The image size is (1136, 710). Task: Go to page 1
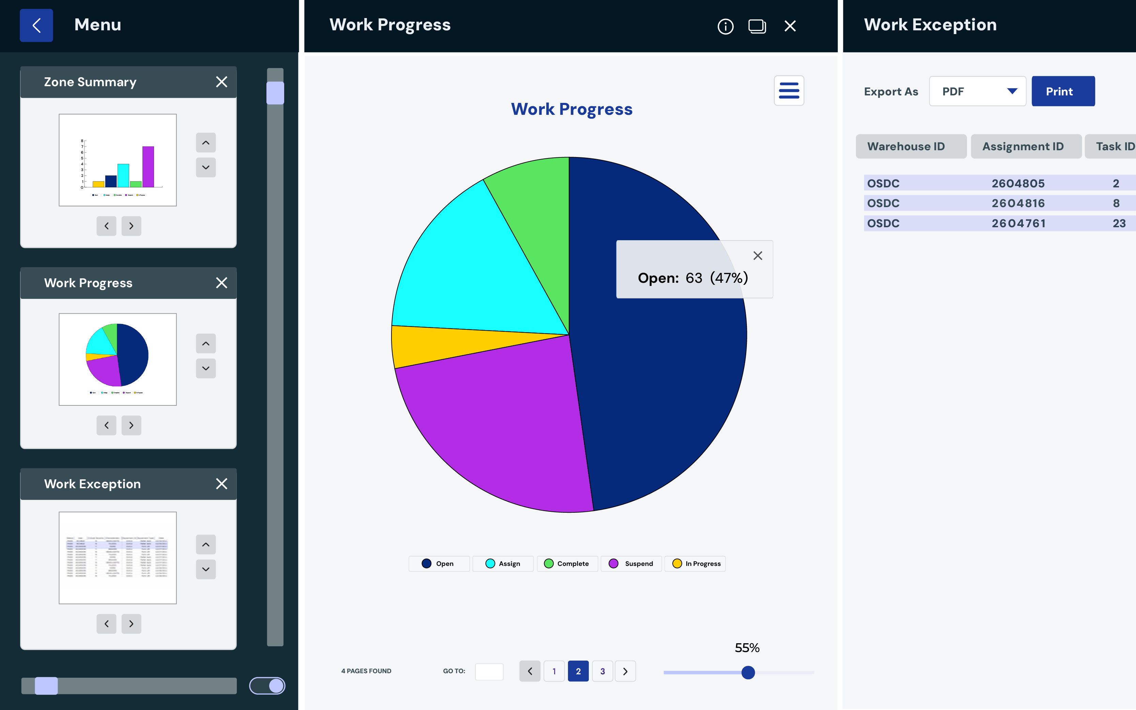(554, 671)
